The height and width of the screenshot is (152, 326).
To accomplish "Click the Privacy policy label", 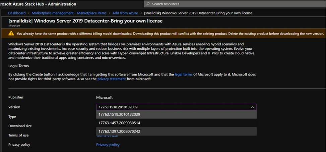I will click(19, 145).
